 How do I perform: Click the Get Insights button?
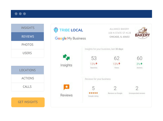click(28, 102)
